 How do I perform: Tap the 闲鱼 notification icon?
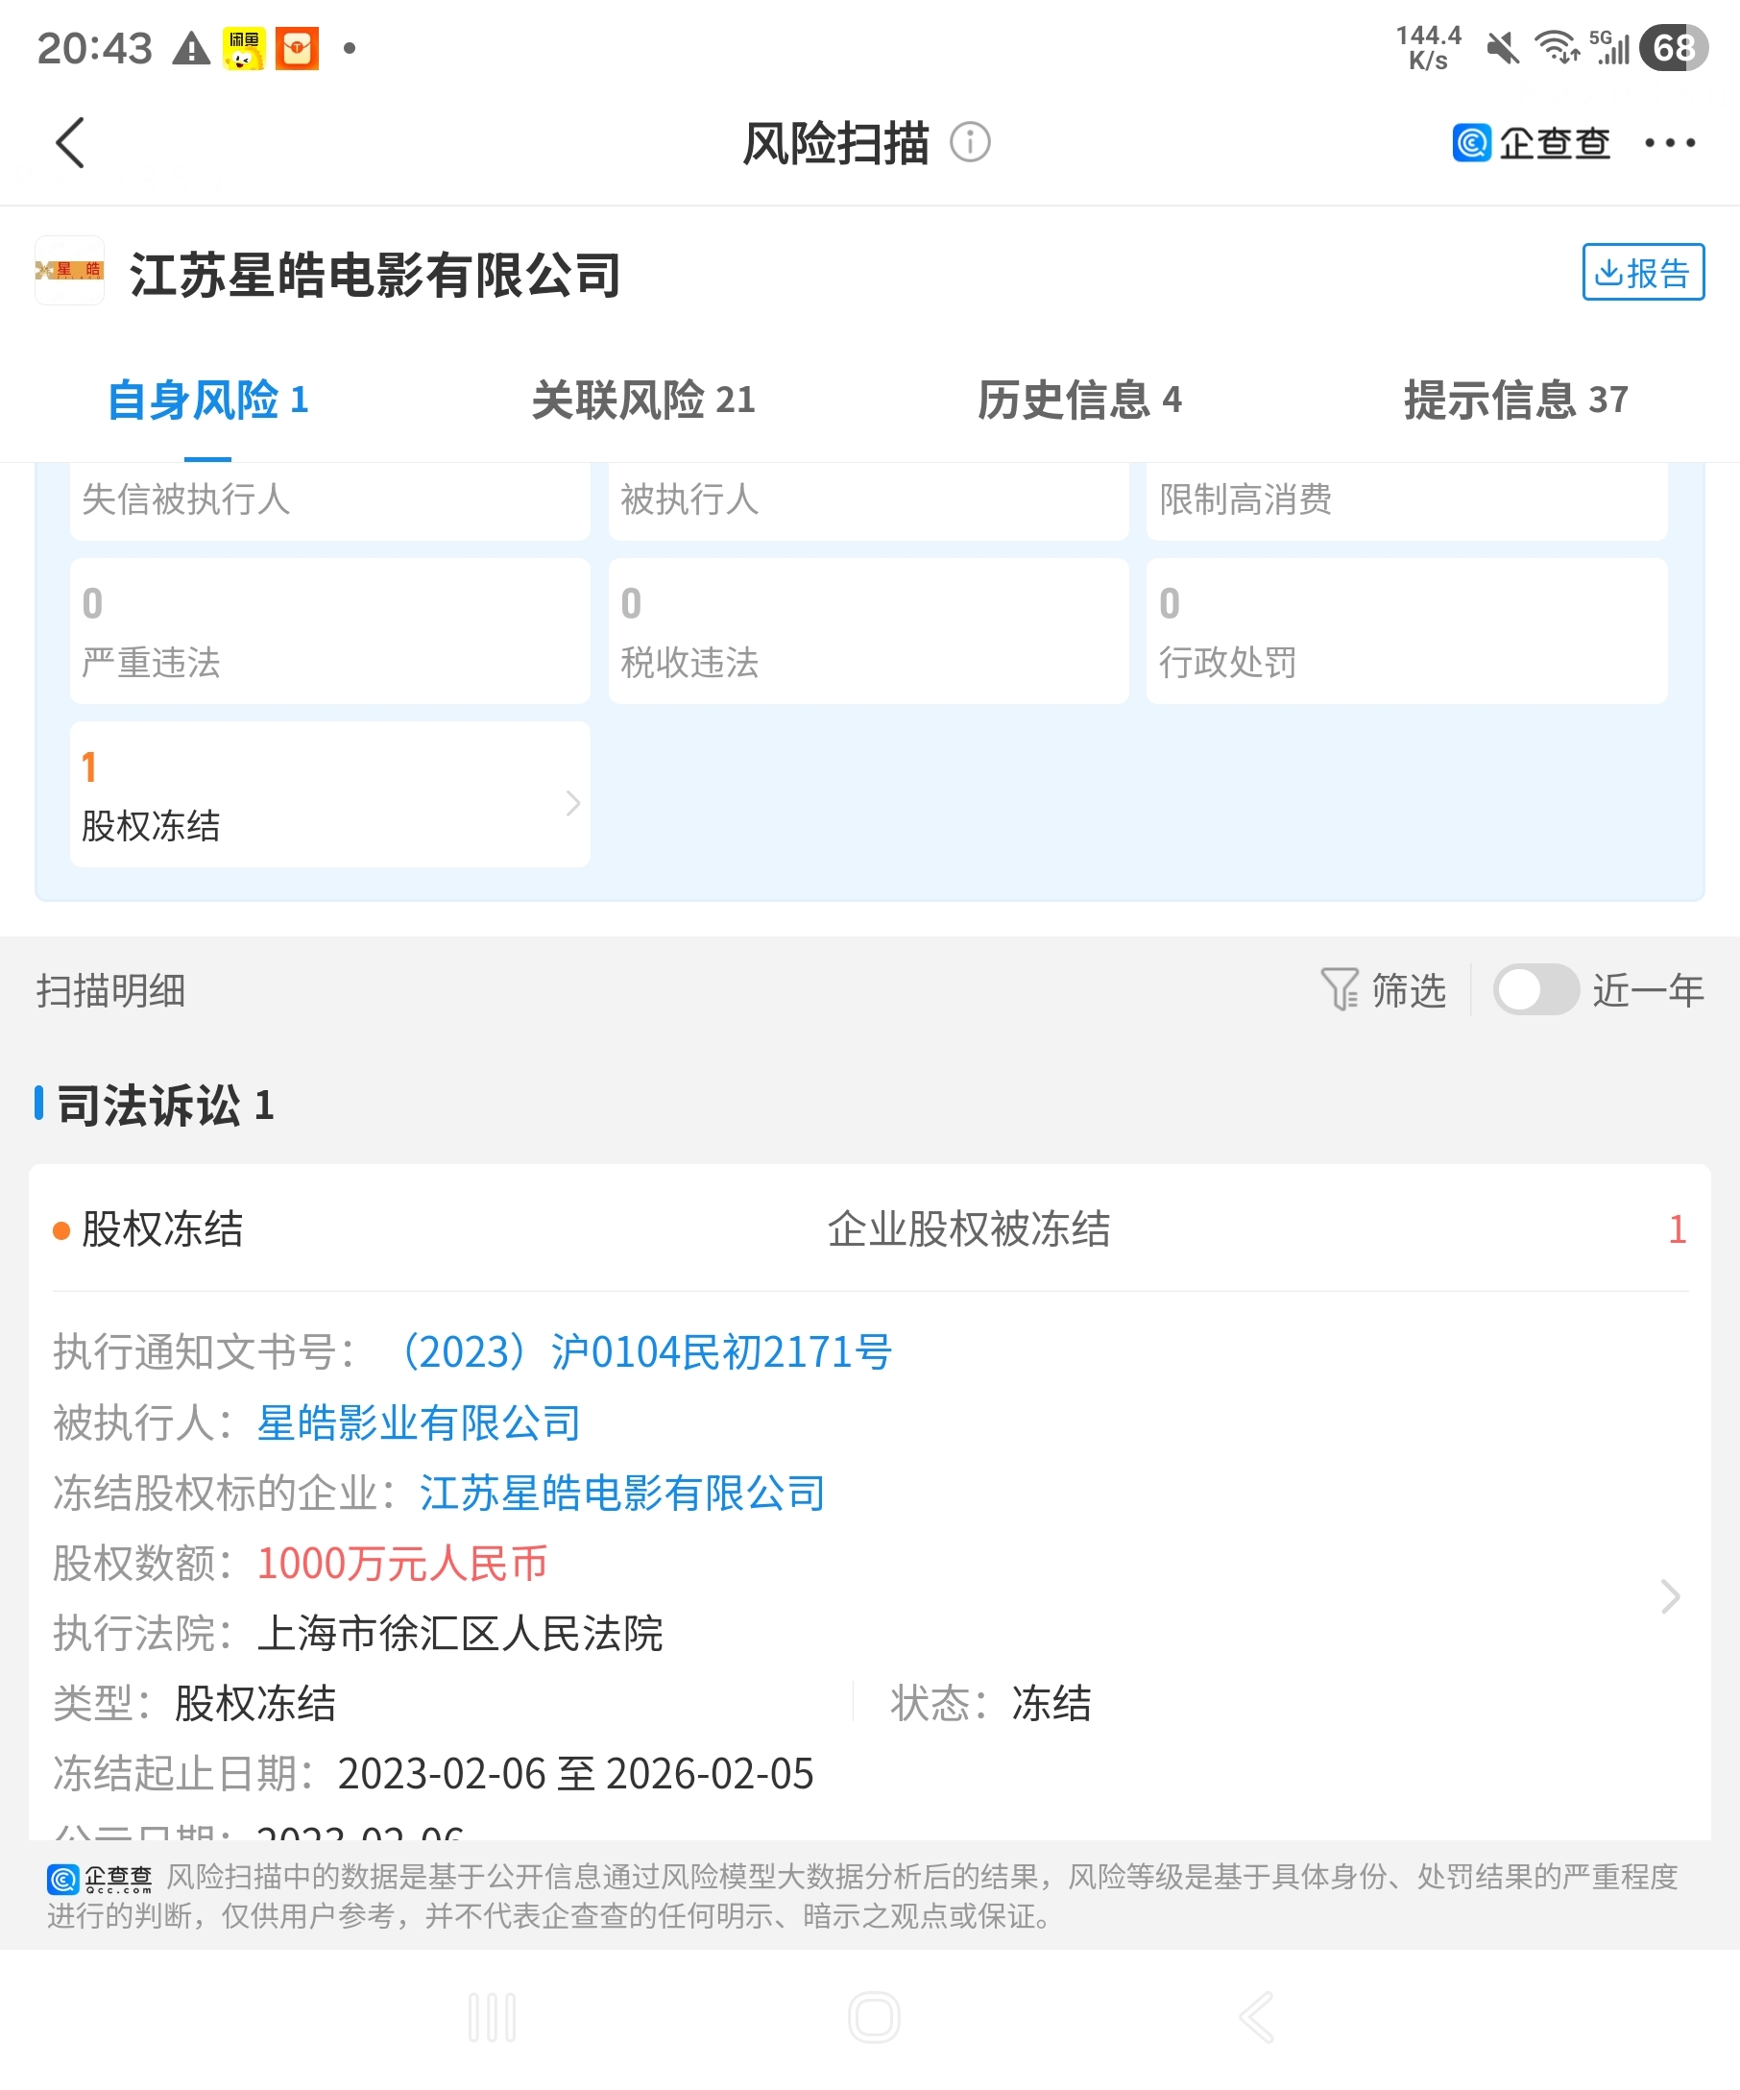244,48
